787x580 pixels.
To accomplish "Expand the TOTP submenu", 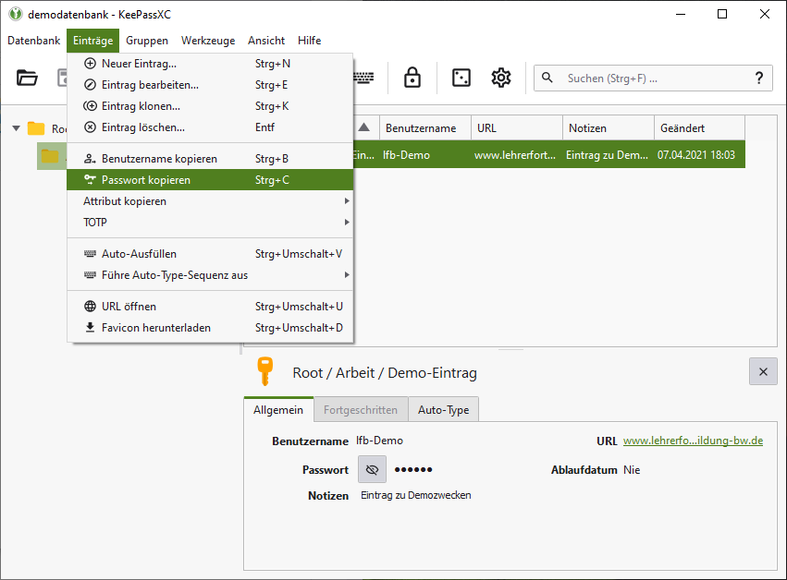I will [347, 222].
